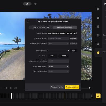Open the video camera panel in right sidebar

pyautogui.click(x=98, y=9)
